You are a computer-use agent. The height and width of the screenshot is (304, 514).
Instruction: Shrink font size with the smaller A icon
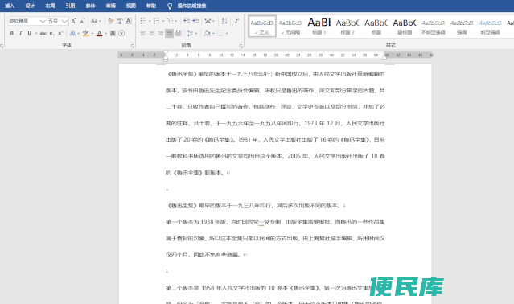(x=82, y=21)
